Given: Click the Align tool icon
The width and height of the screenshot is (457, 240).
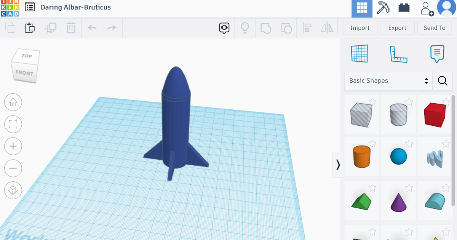Looking at the screenshot, I should click(x=307, y=27).
